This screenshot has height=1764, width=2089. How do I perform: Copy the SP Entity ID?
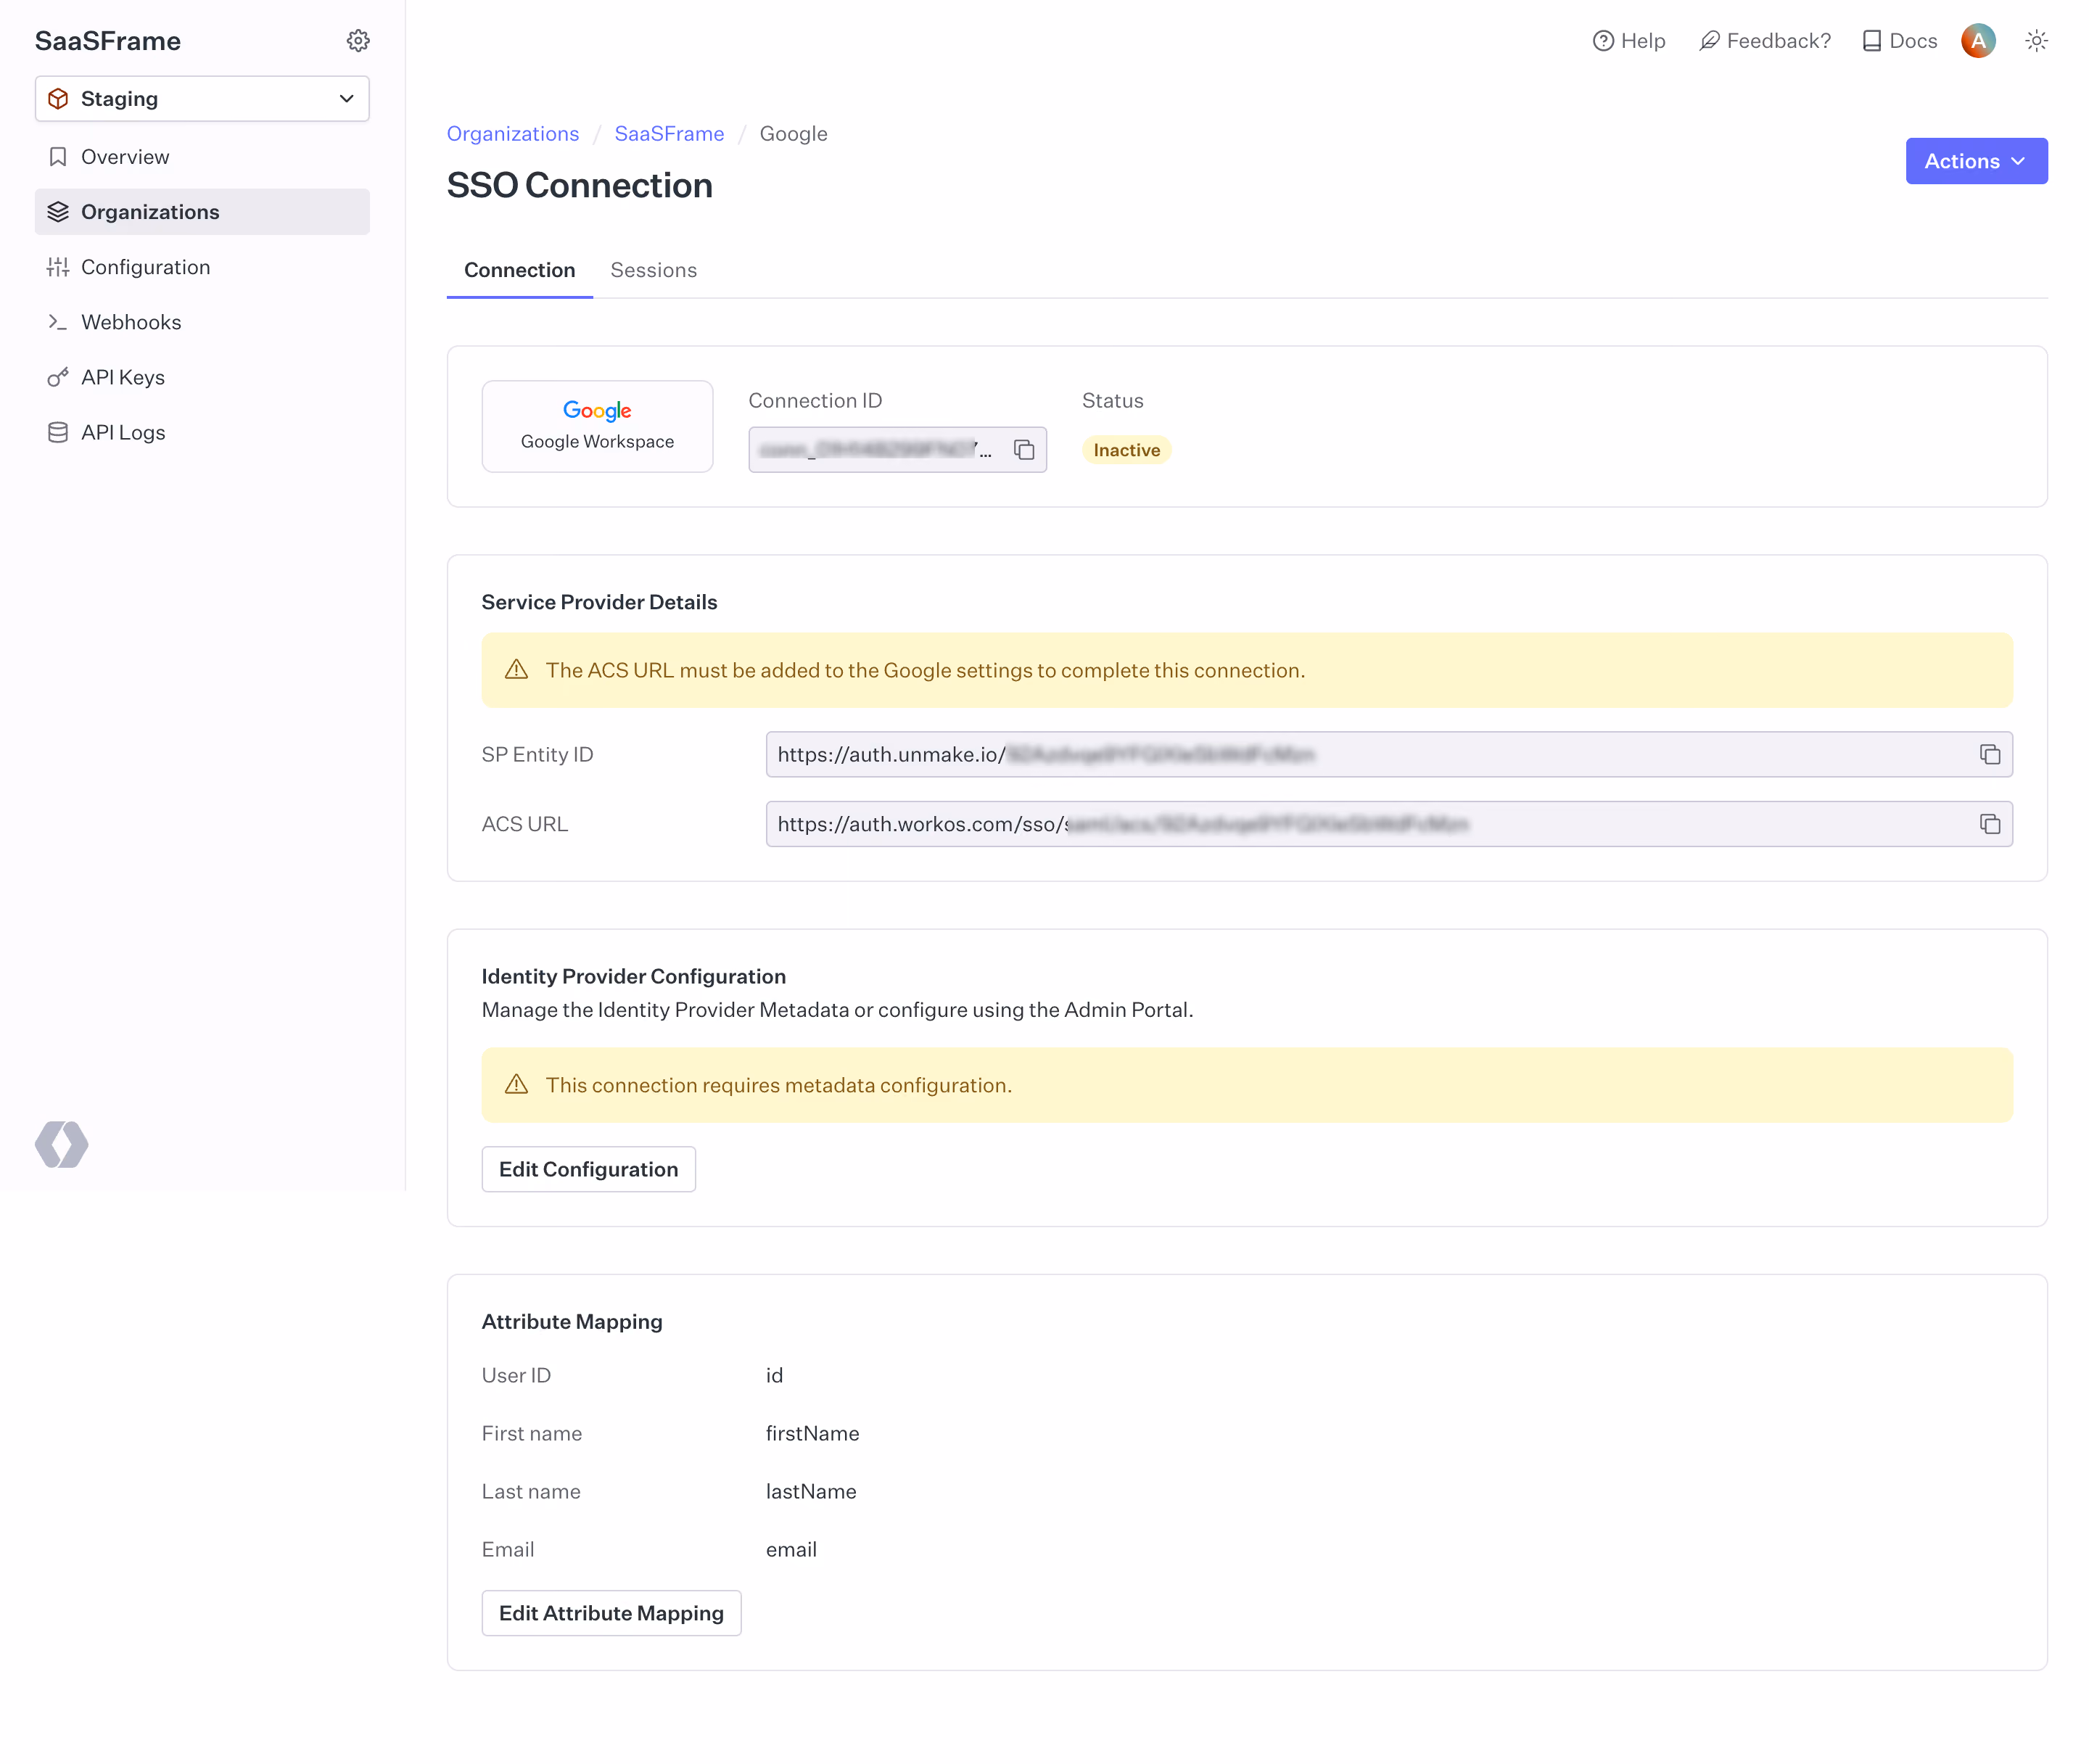1989,754
